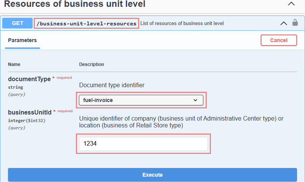Screen dimensions: 305x182
Task: Click the padlock authorization icon
Action: pos(295,23)
